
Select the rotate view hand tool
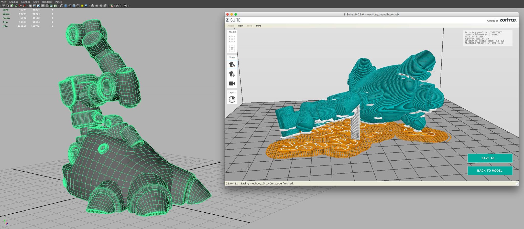pos(232,65)
